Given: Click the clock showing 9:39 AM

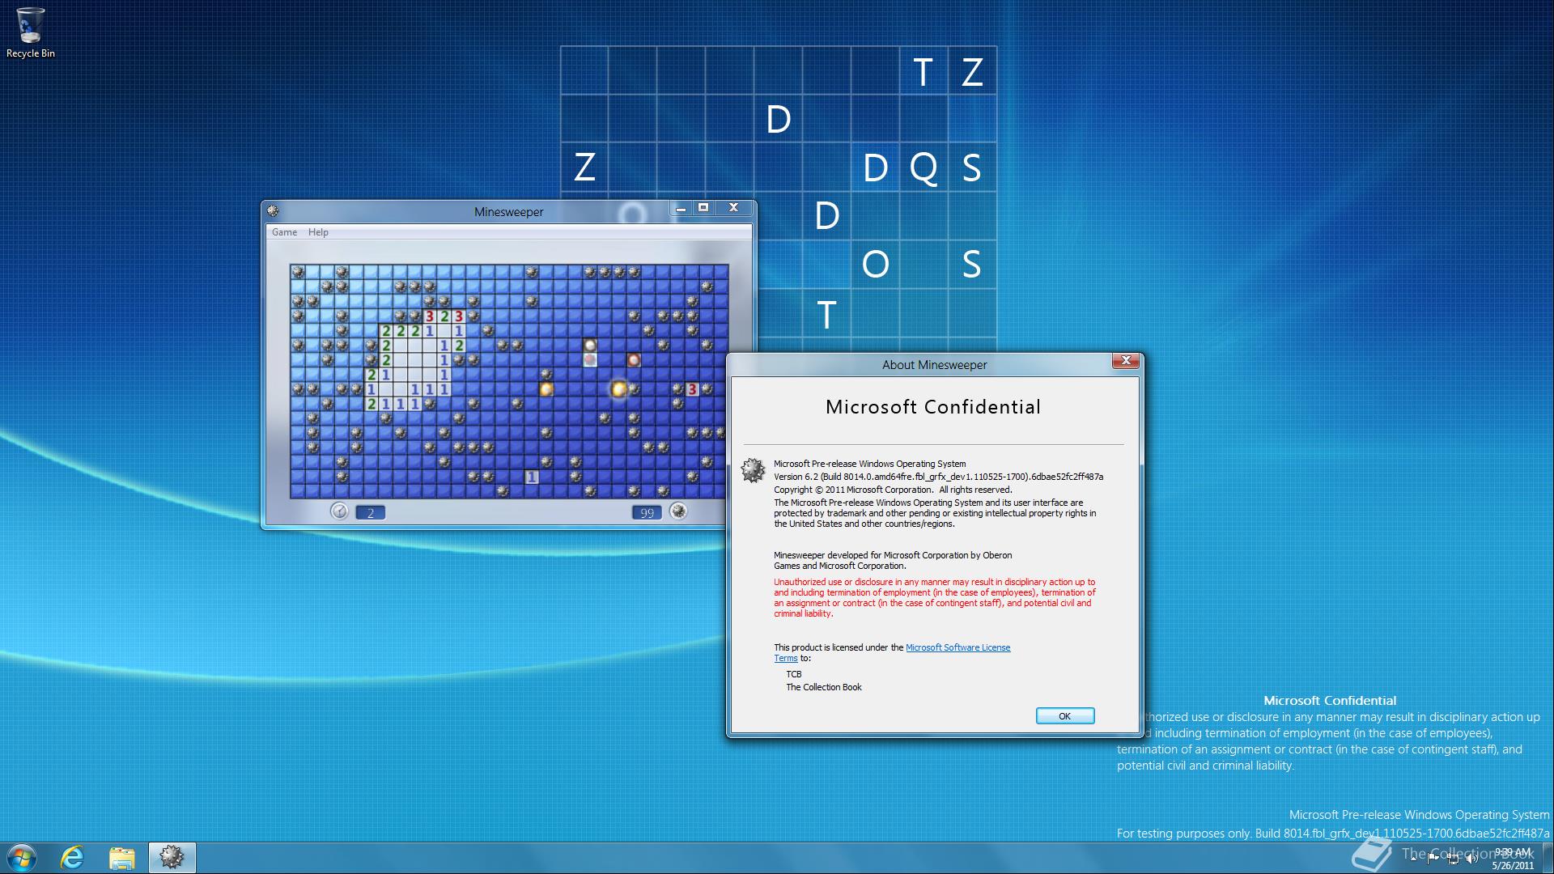Looking at the screenshot, I should click(1513, 859).
